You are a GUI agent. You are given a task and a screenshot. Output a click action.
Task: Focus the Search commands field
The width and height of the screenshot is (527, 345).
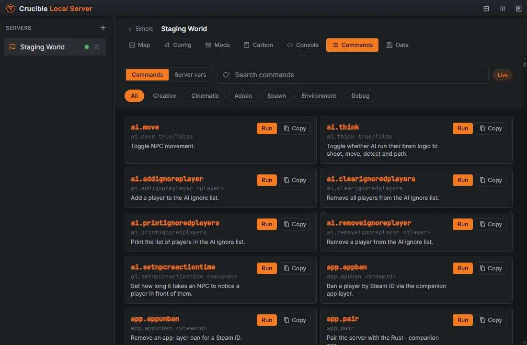coord(353,75)
